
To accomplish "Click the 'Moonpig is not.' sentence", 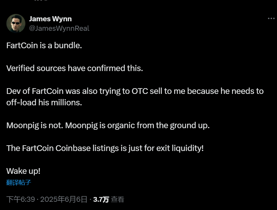I will [x=35, y=126].
